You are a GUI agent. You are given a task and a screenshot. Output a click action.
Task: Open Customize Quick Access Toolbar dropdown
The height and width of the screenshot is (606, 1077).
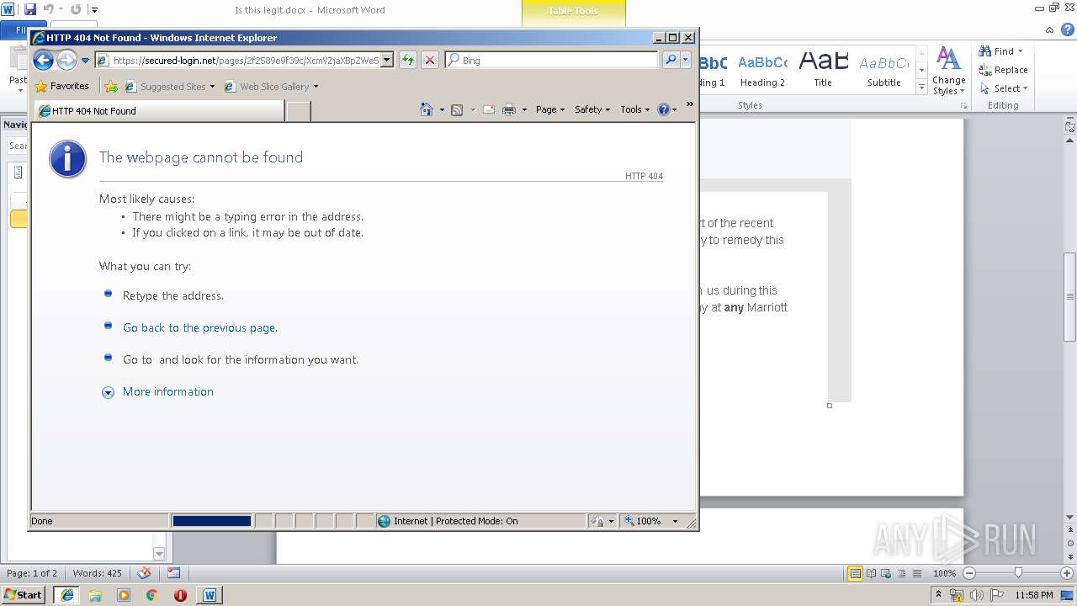[94, 10]
